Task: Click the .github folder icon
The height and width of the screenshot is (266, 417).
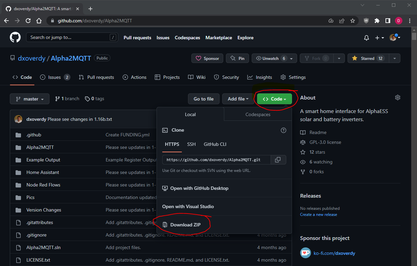Action: coord(18,135)
